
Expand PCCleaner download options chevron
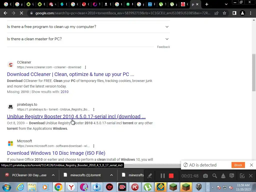pos(53,175)
